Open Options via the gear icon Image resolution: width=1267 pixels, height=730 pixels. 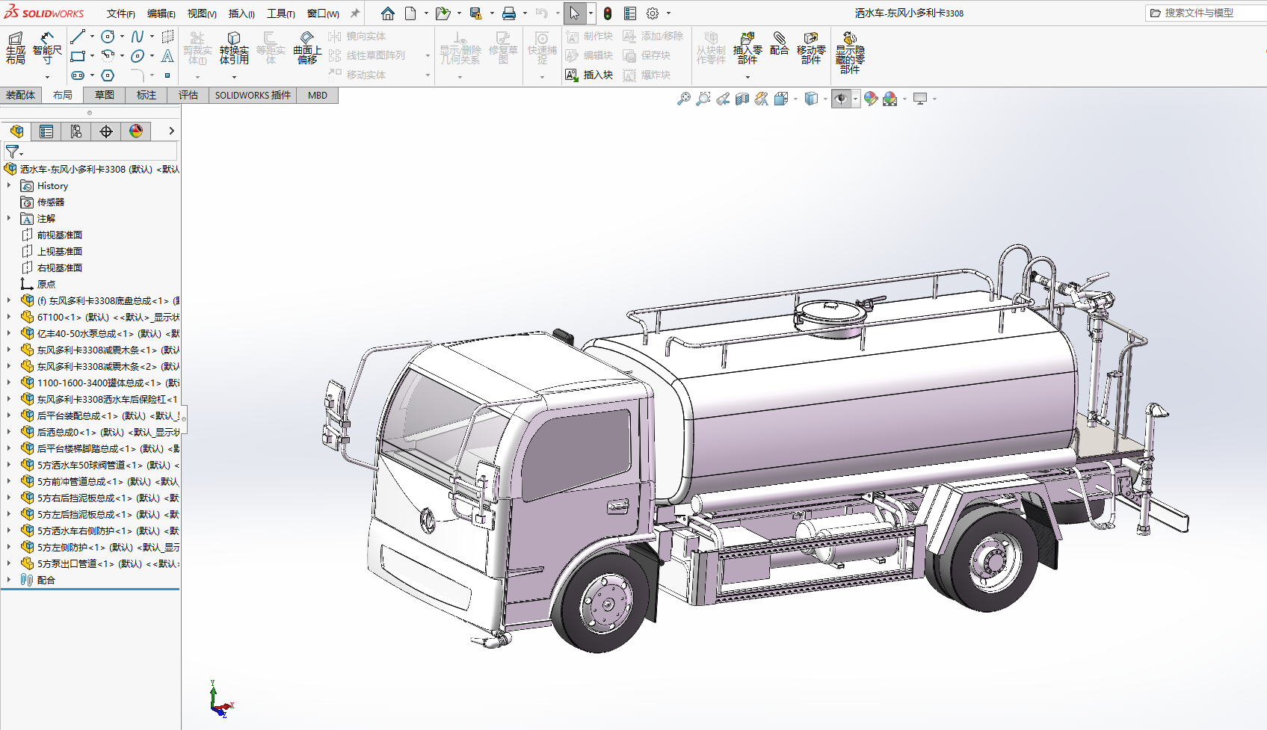tap(652, 13)
